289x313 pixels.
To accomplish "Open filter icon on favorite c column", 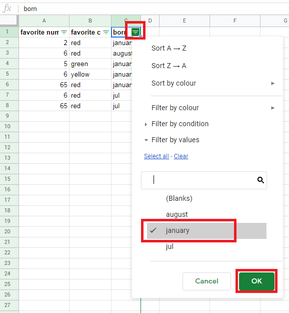I will [x=106, y=33].
